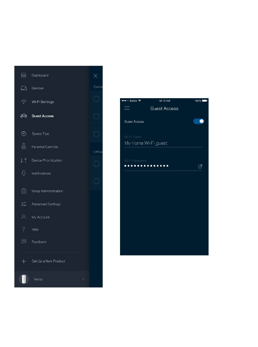Viewport: 258px width, 347px height.
Task: Expand the Velop network selector chevron
Action: [83, 279]
